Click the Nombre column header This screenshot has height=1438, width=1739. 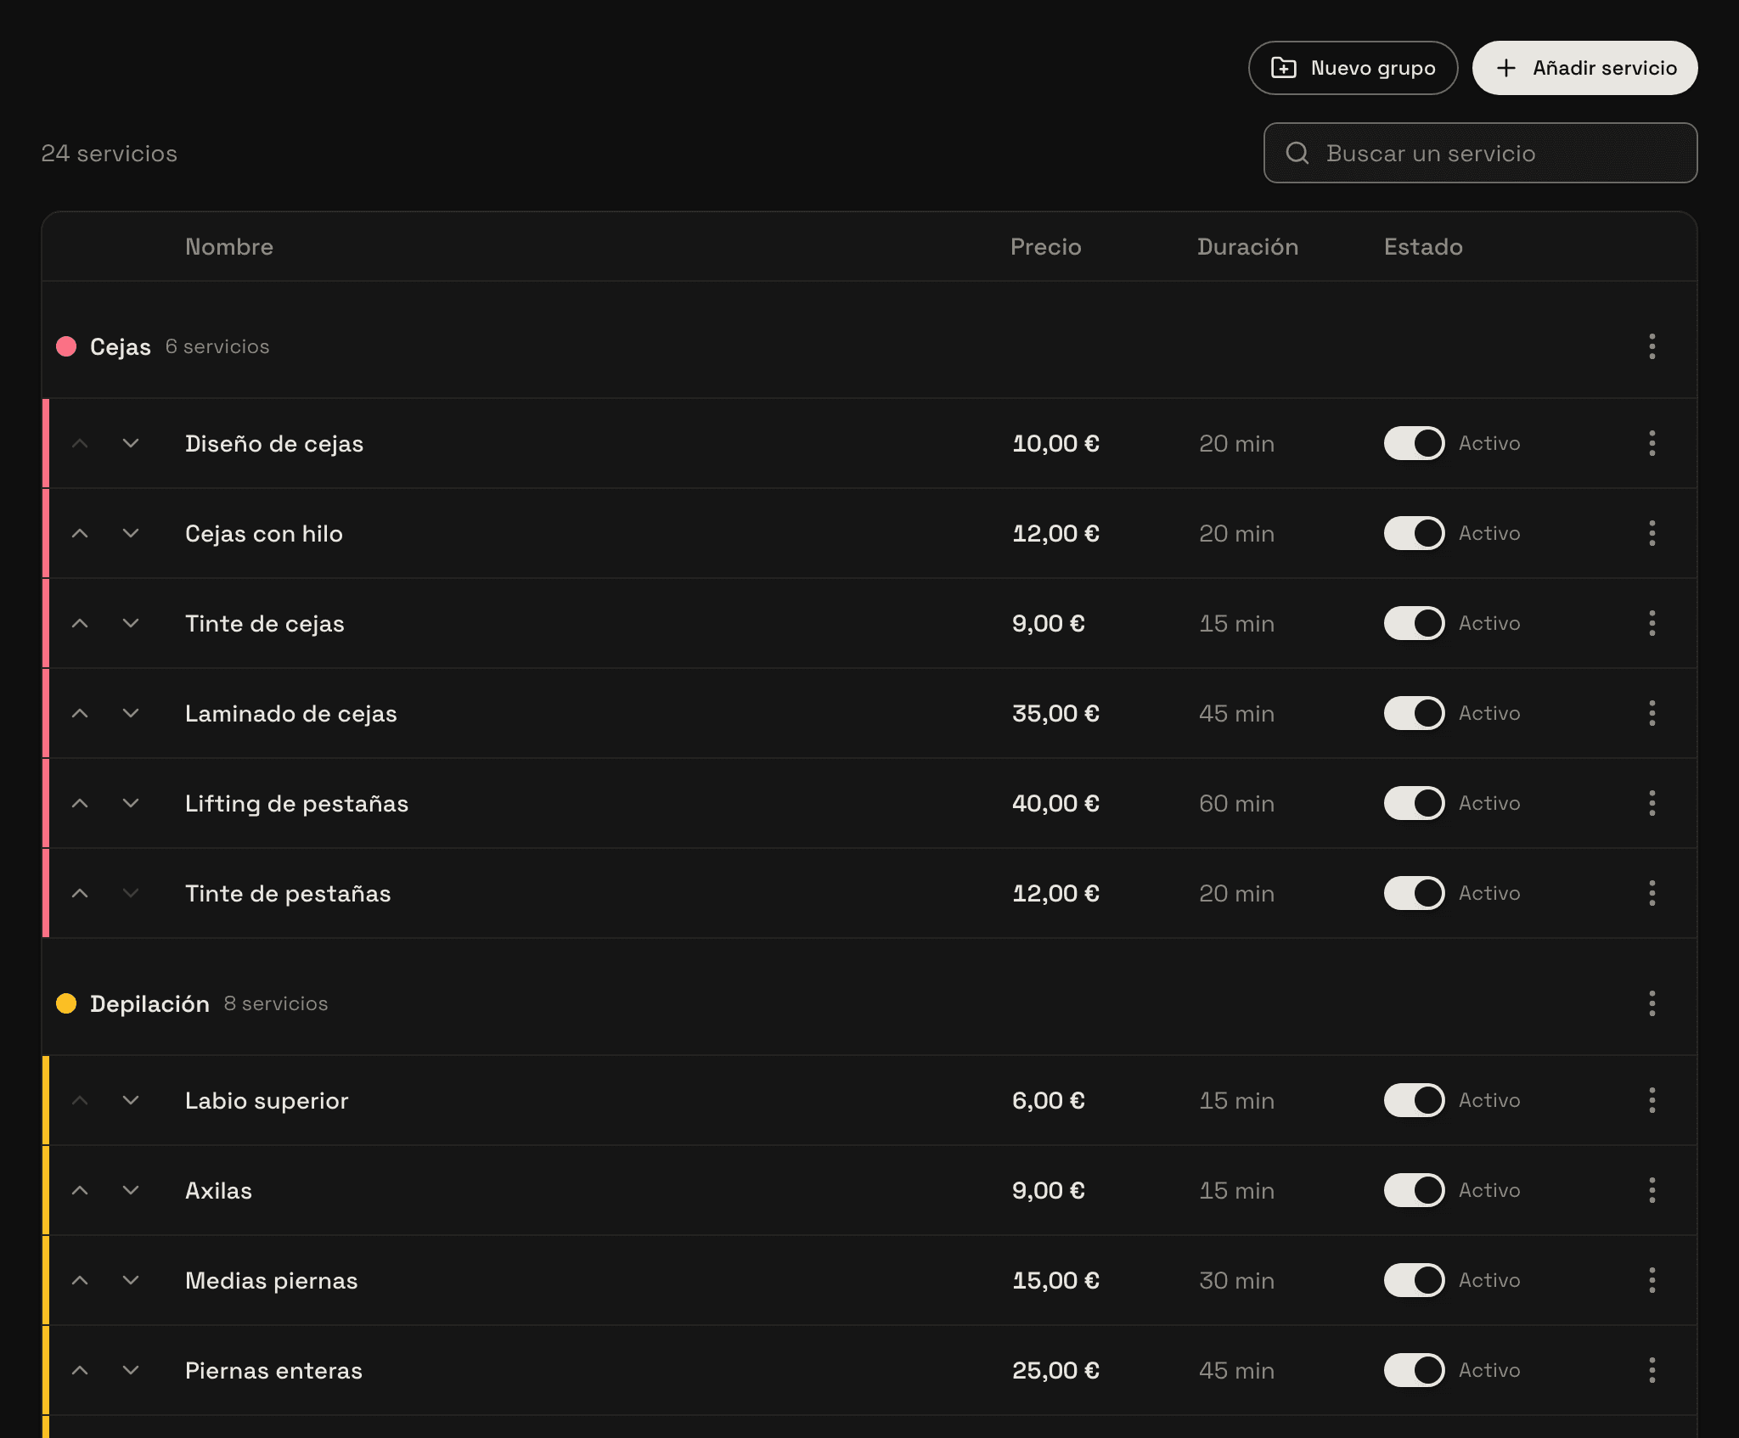(229, 247)
